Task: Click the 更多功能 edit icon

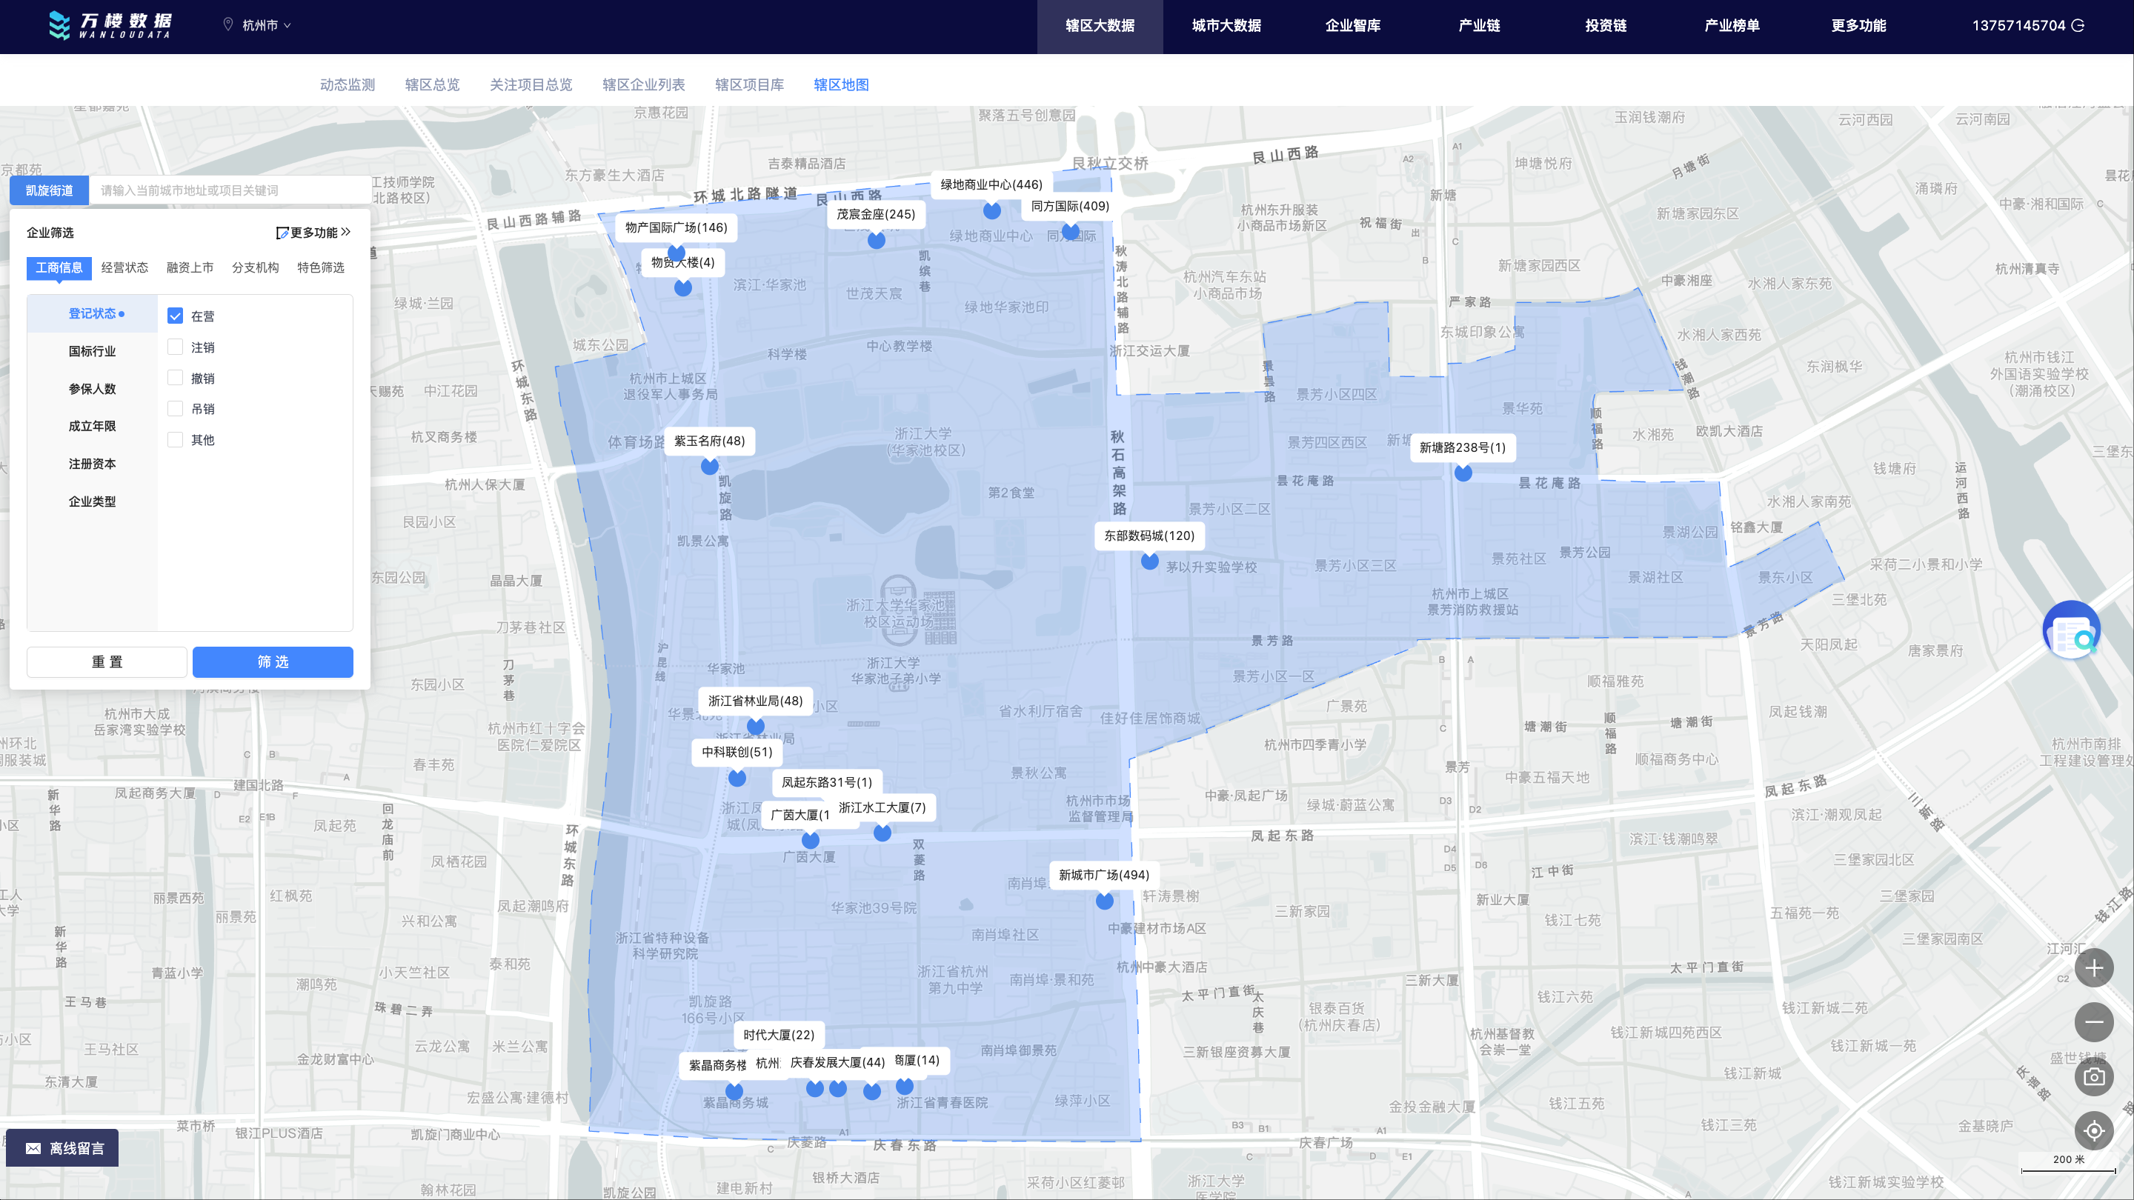Action: click(282, 233)
